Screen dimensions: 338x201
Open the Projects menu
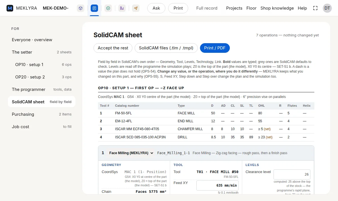[234, 8]
